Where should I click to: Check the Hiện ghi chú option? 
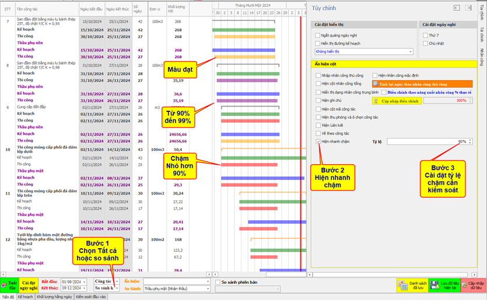(318, 100)
